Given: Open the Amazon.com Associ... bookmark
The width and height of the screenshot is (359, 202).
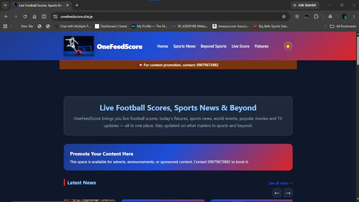Looking at the screenshot, I should point(230,26).
